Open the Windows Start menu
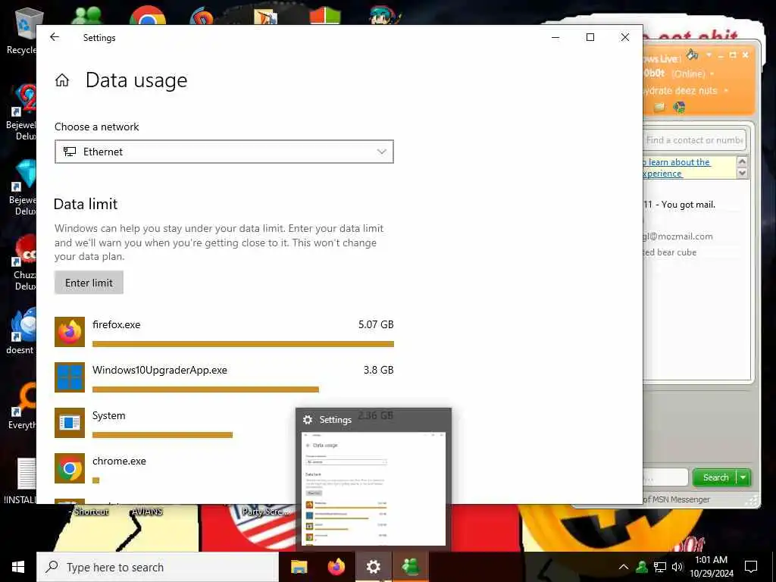 (x=18, y=567)
